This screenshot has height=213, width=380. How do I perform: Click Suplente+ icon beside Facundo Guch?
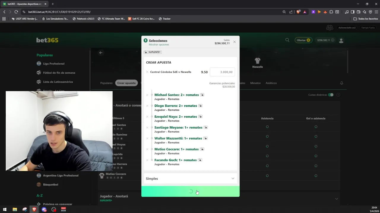pyautogui.click(x=200, y=160)
